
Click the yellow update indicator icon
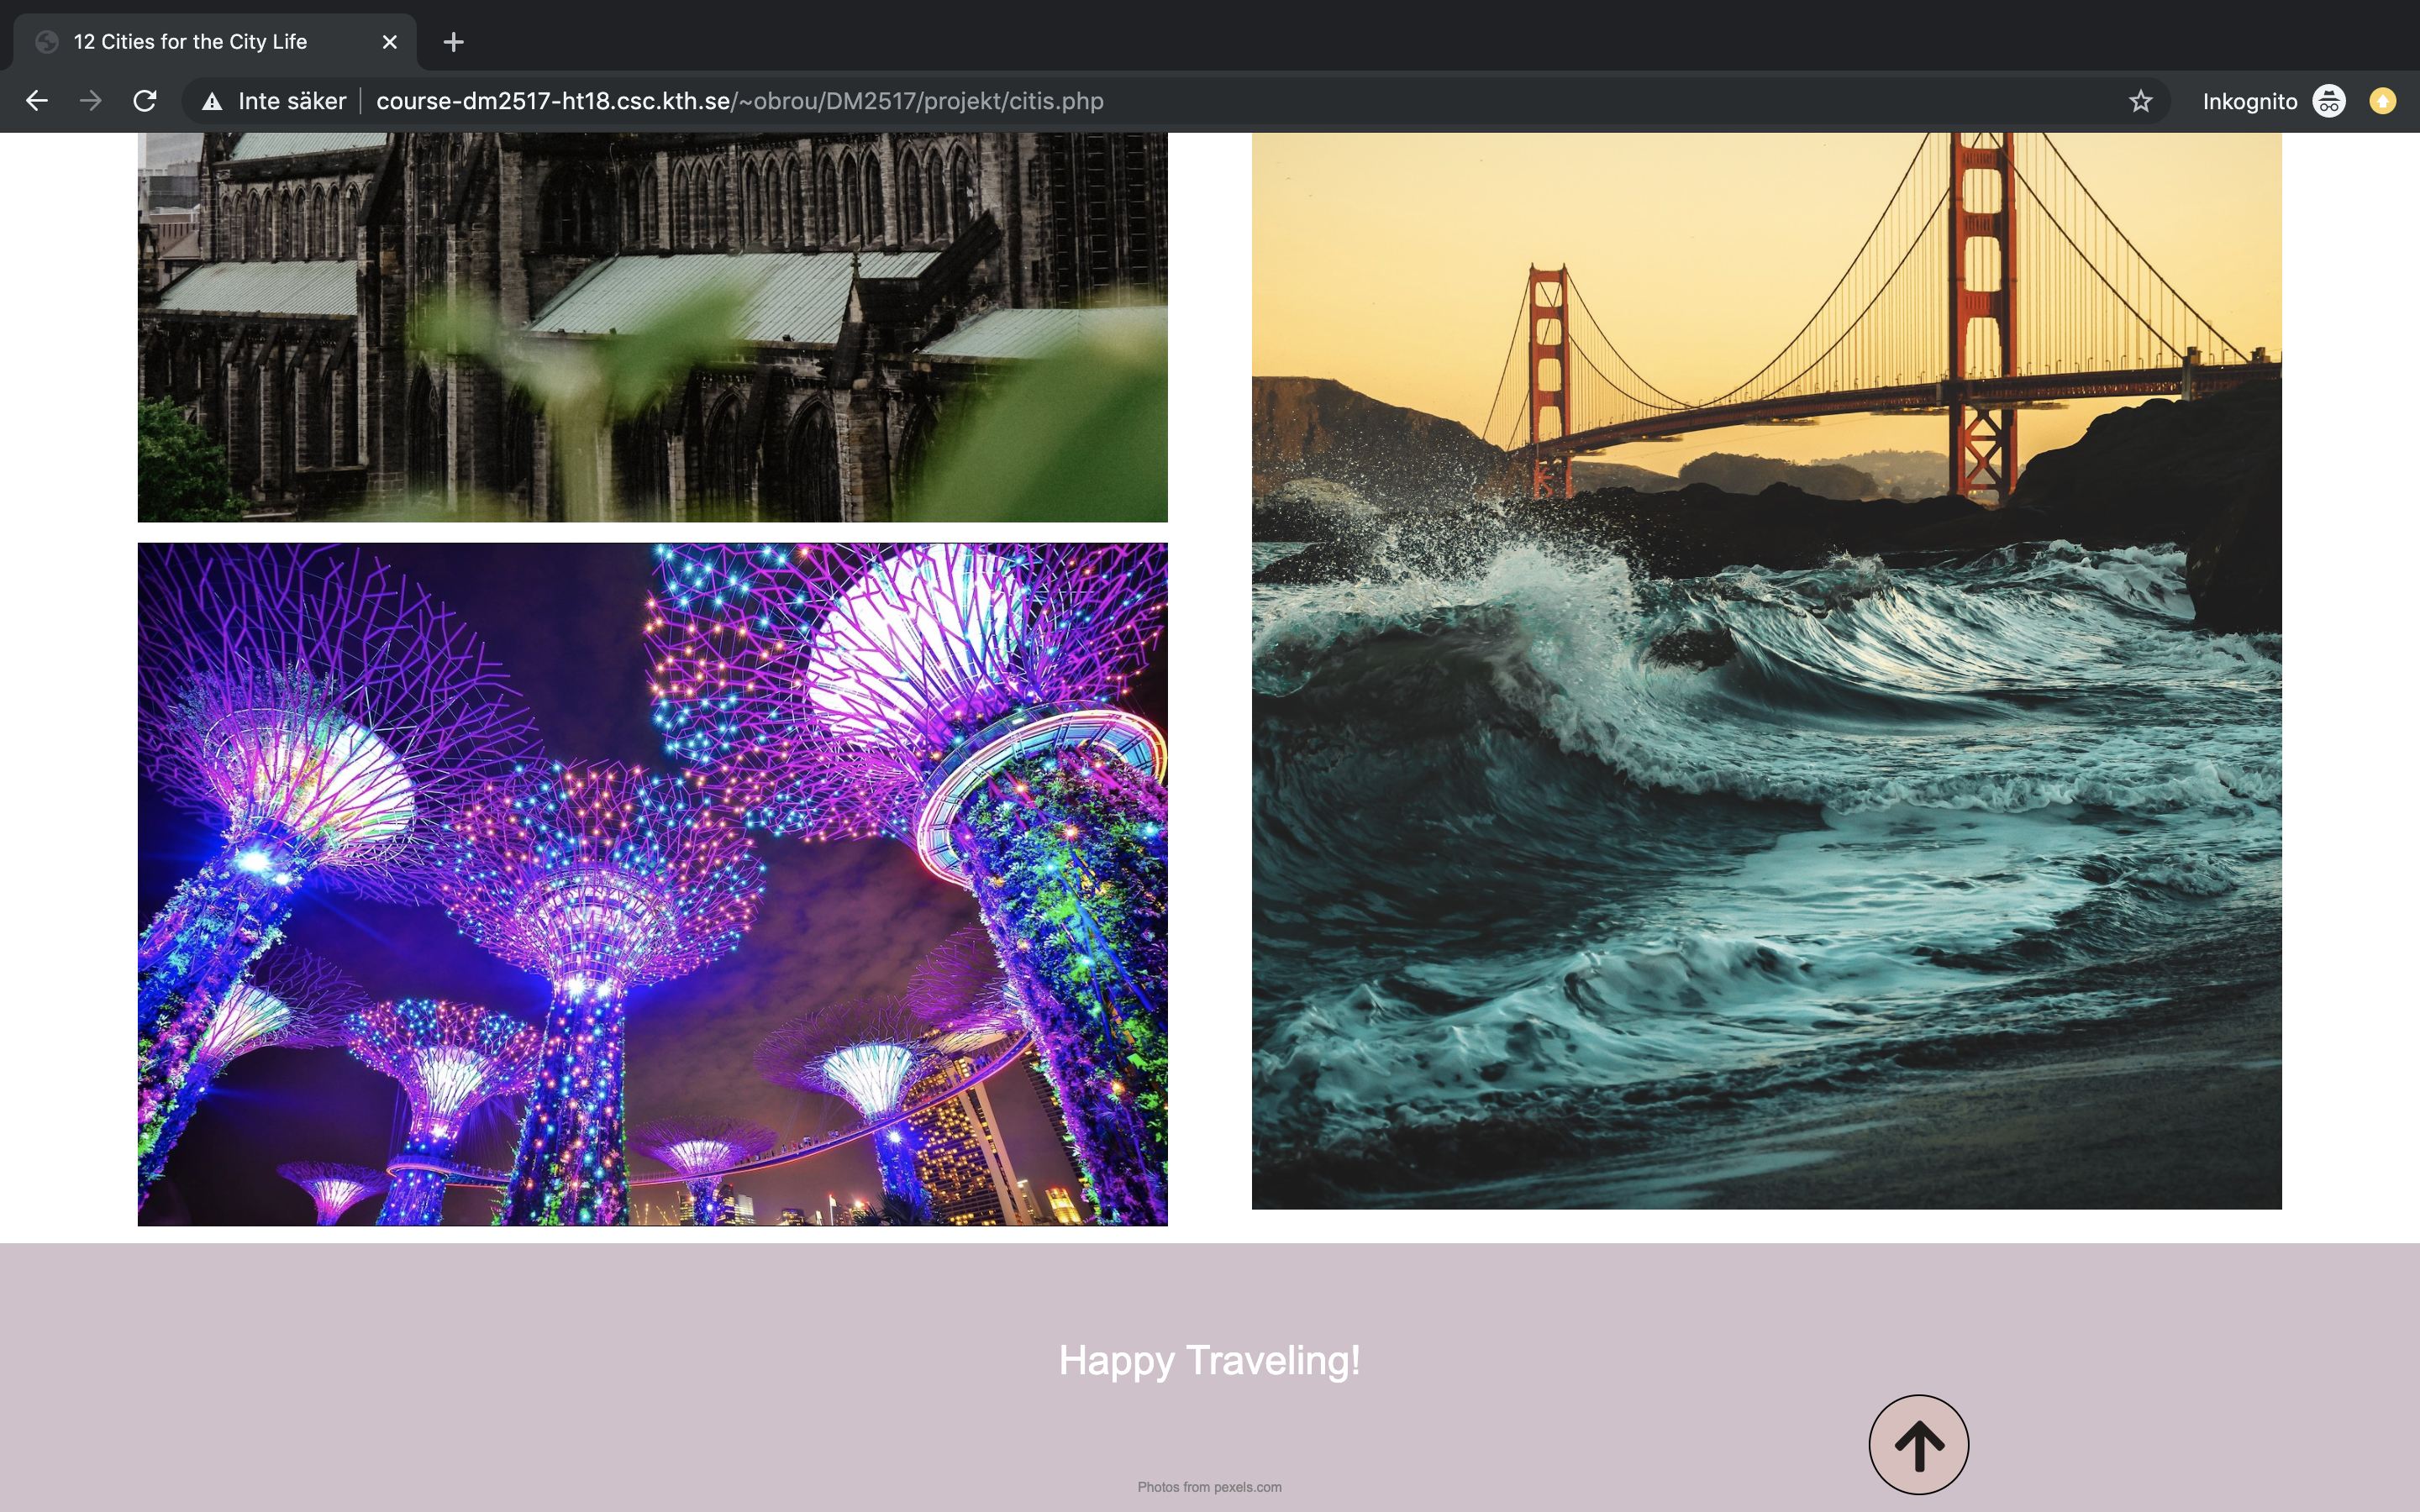pyautogui.click(x=2382, y=101)
